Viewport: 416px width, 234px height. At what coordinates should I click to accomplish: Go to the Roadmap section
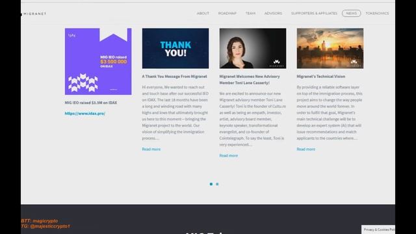click(x=227, y=13)
